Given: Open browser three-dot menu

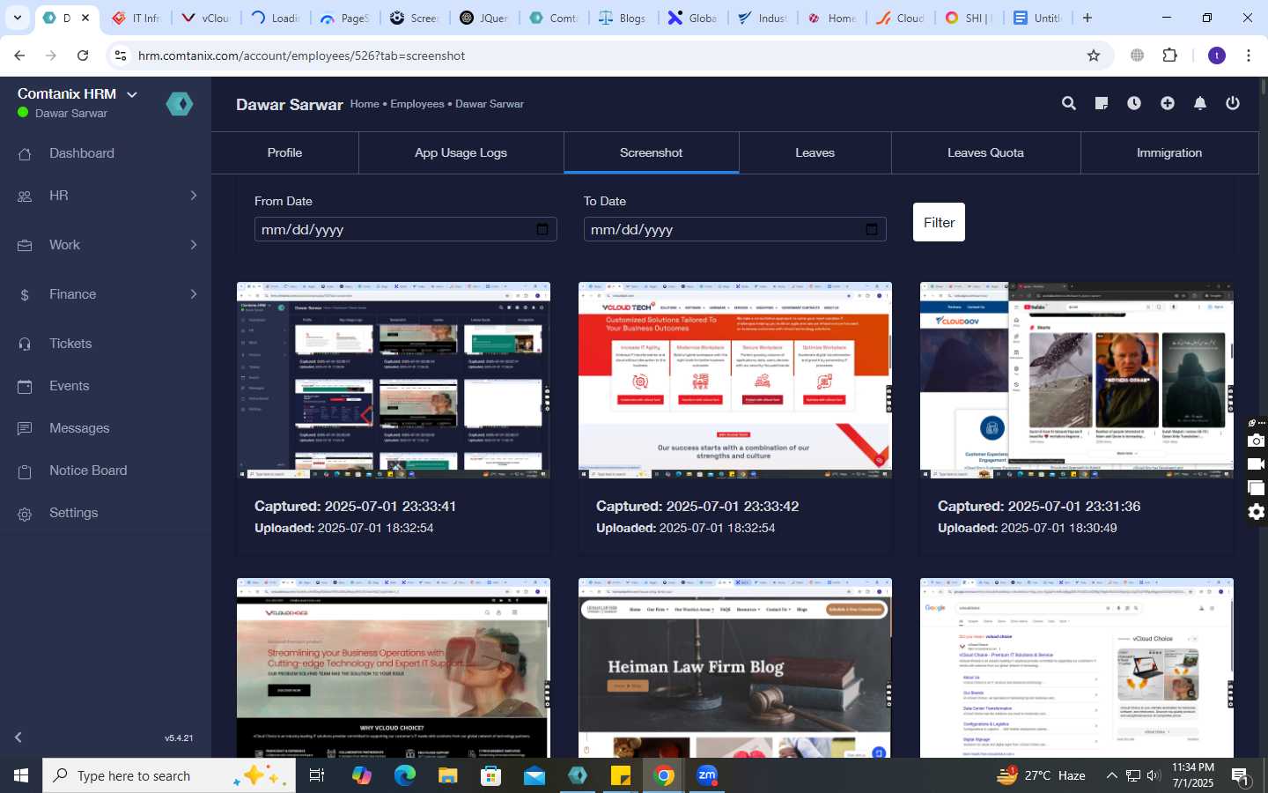Looking at the screenshot, I should click(x=1249, y=56).
